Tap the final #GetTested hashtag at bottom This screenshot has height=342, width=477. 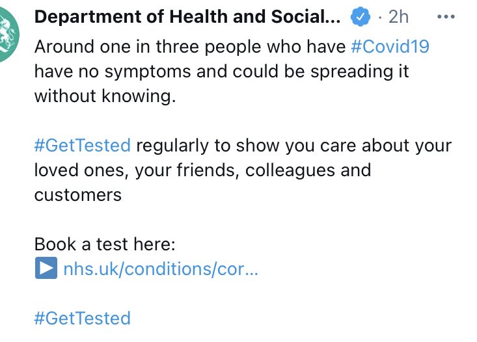[x=83, y=318]
